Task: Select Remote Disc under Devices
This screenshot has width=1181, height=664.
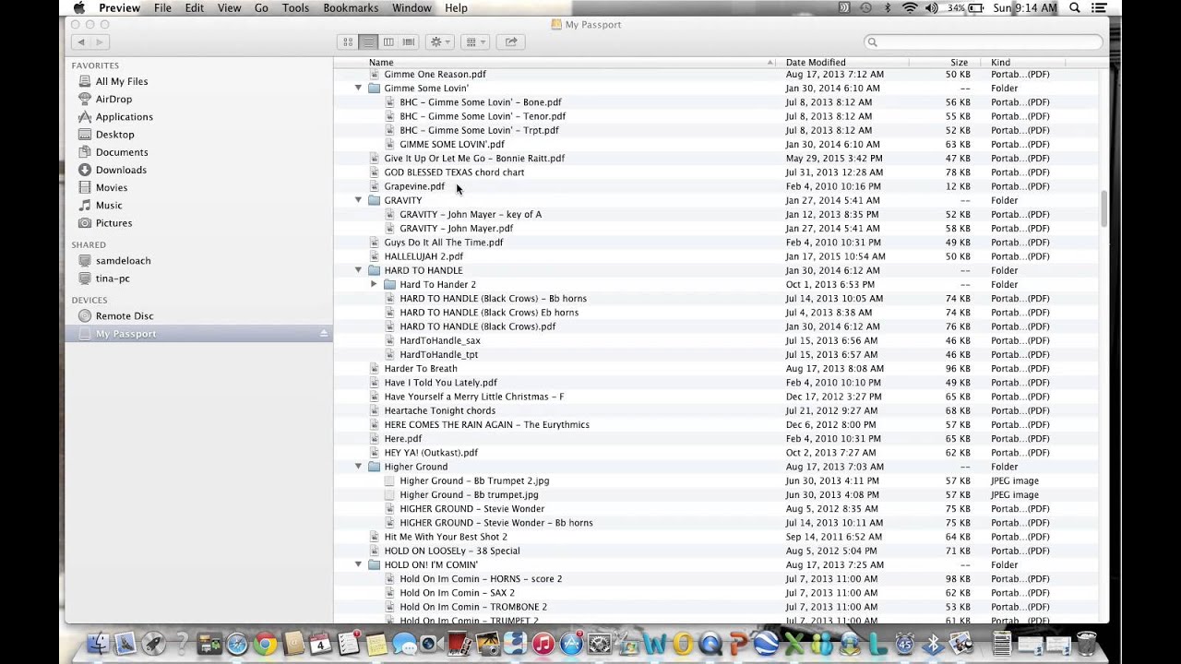Action: 125,315
